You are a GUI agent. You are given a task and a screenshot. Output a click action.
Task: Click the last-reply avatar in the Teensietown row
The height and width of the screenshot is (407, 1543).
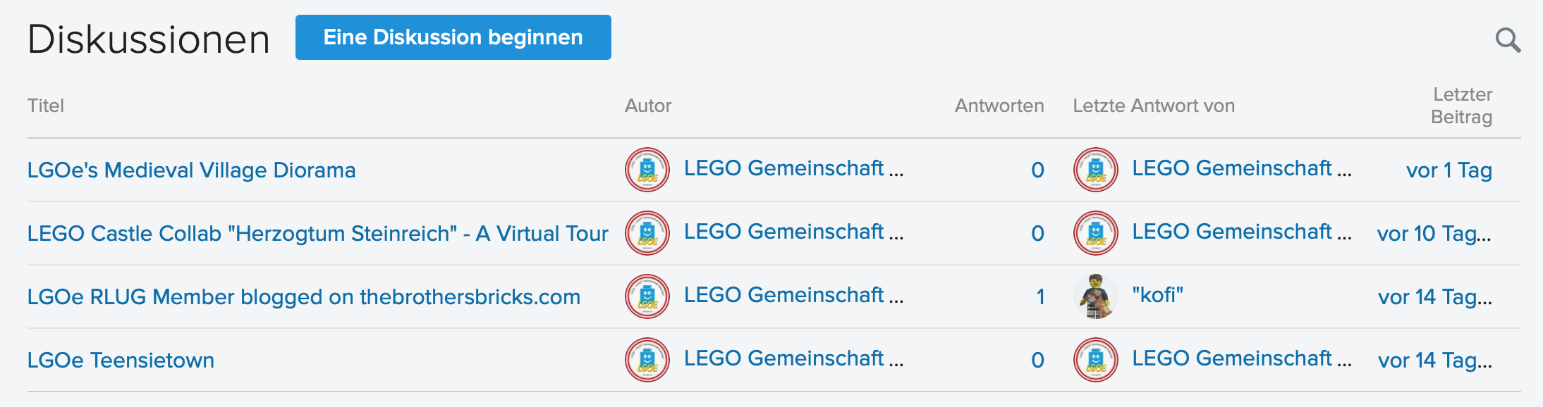1094,360
